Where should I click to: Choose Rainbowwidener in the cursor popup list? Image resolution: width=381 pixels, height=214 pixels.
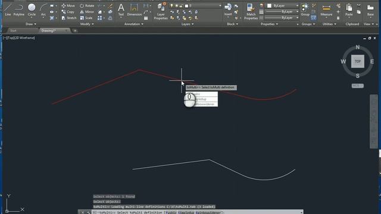[x=202, y=104]
